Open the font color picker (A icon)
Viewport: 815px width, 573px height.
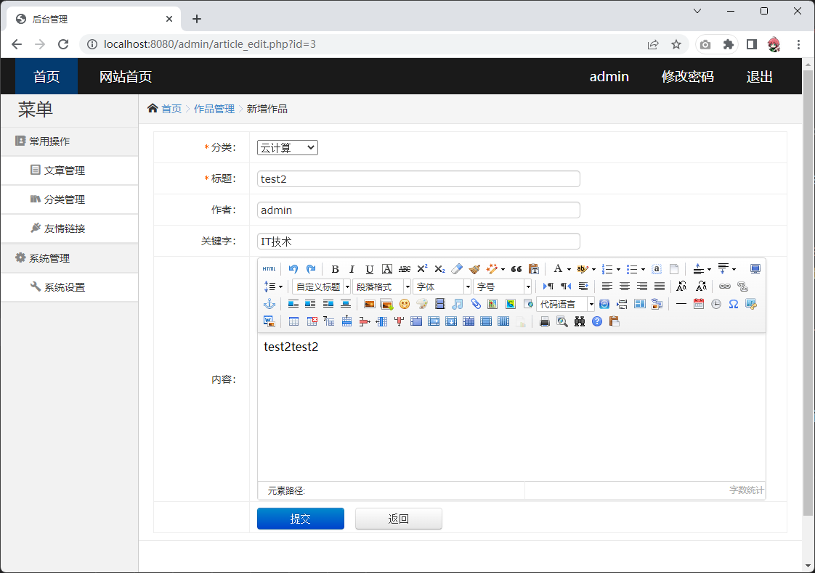tap(557, 269)
